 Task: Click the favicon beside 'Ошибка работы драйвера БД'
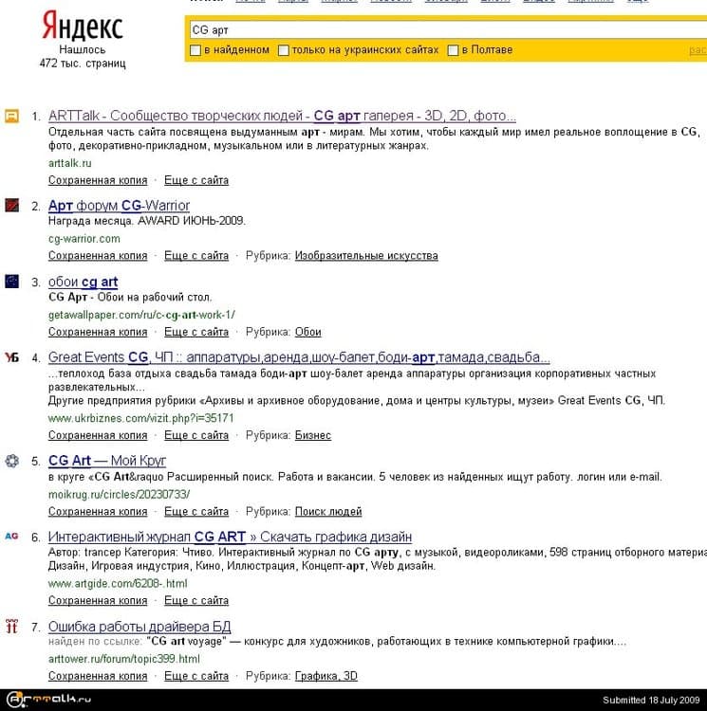[11, 626]
